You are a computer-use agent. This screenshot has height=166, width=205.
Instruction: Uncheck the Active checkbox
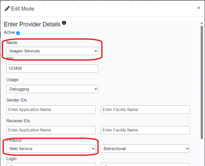[18, 33]
